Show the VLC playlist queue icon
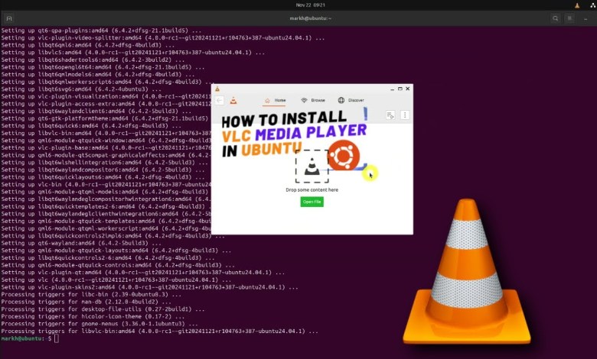Image resolution: width=597 pixels, height=359 pixels. [x=390, y=115]
